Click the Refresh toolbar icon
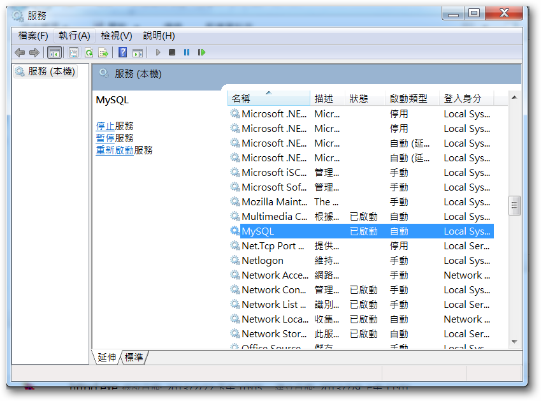Image resolution: width=541 pixels, height=401 pixels. 89,52
